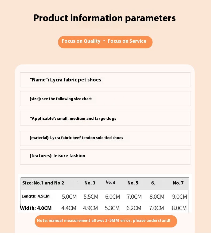The image size is (211, 236).
Task: Select the 6.2CM width cell
Action: [x=134, y=208]
